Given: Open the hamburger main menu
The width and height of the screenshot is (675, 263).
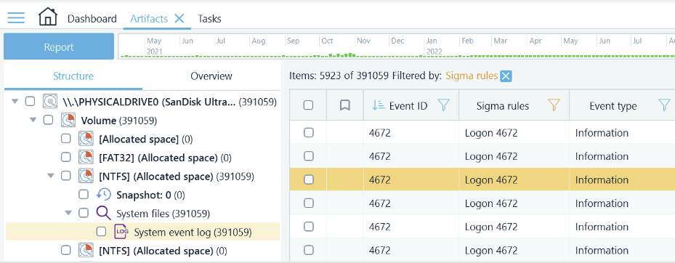Looking at the screenshot, I should click(x=16, y=18).
